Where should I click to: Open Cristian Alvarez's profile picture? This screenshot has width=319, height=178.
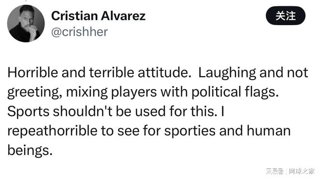(x=26, y=23)
